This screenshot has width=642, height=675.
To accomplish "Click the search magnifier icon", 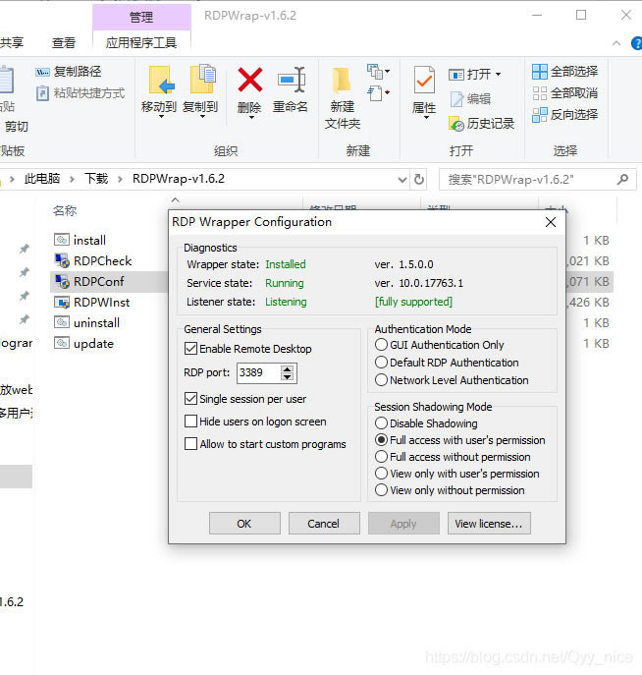I will pyautogui.click(x=622, y=179).
